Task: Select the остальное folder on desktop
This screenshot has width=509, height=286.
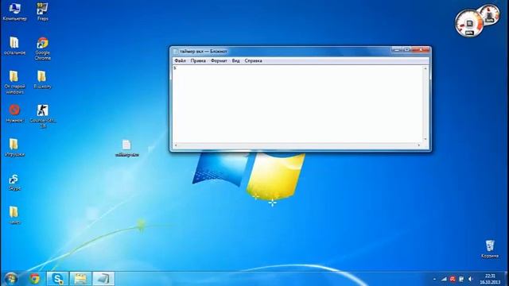Action: (14, 46)
